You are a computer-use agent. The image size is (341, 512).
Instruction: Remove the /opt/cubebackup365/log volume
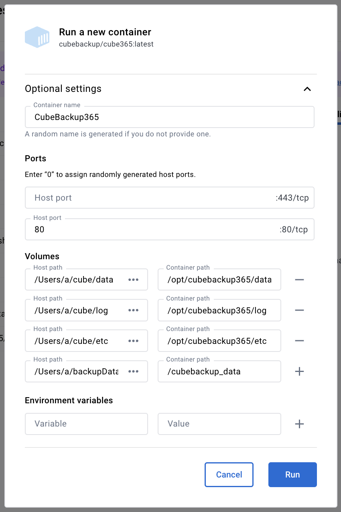coord(299,310)
